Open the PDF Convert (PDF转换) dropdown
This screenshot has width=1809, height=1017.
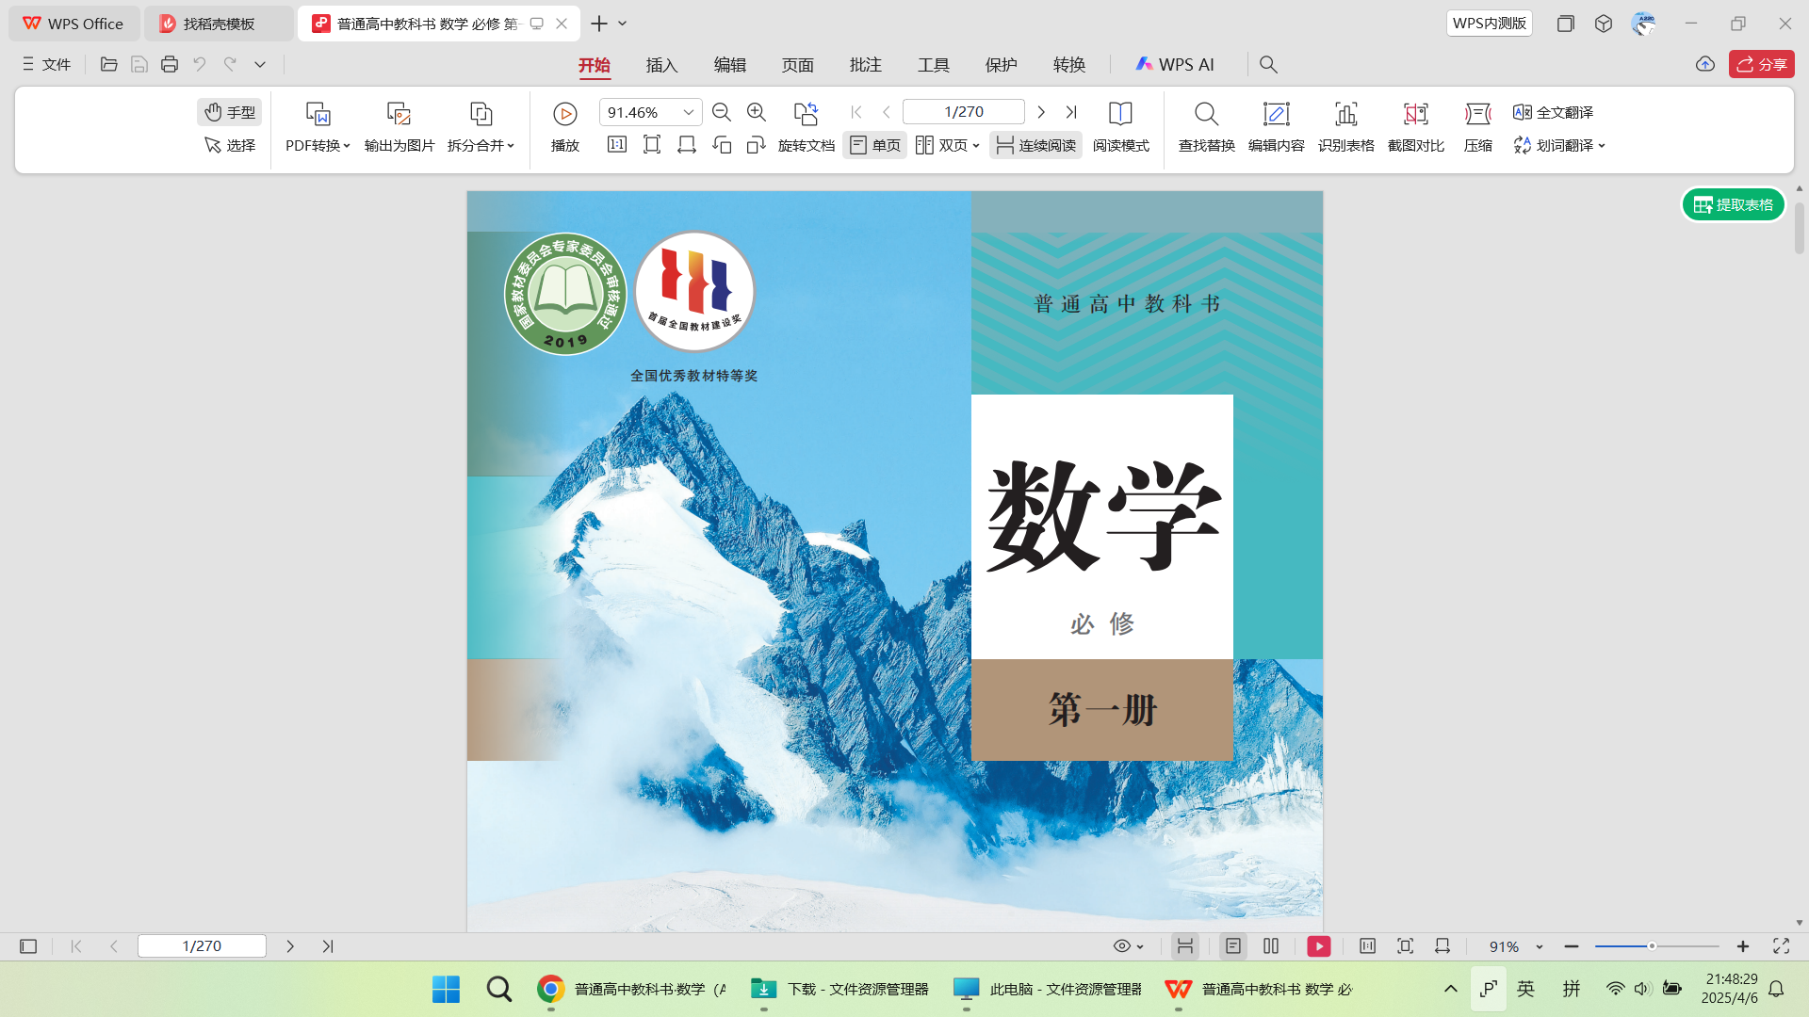coord(318,145)
